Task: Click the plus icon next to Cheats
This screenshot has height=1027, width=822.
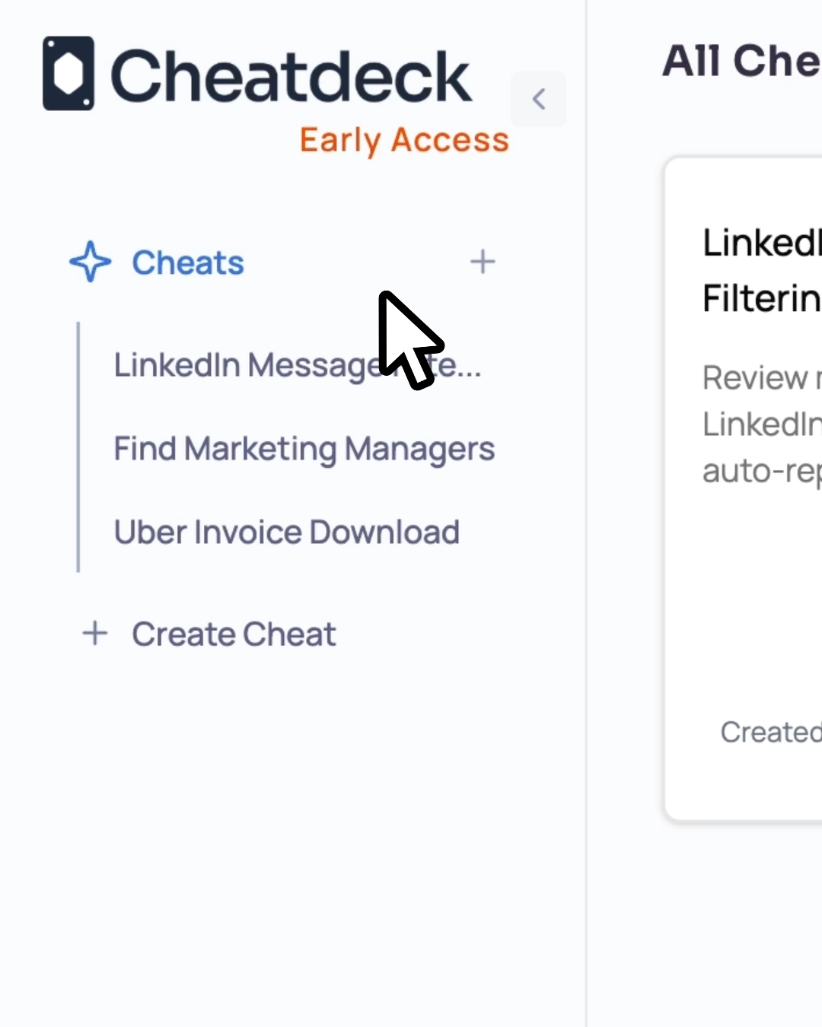Action: (x=483, y=262)
